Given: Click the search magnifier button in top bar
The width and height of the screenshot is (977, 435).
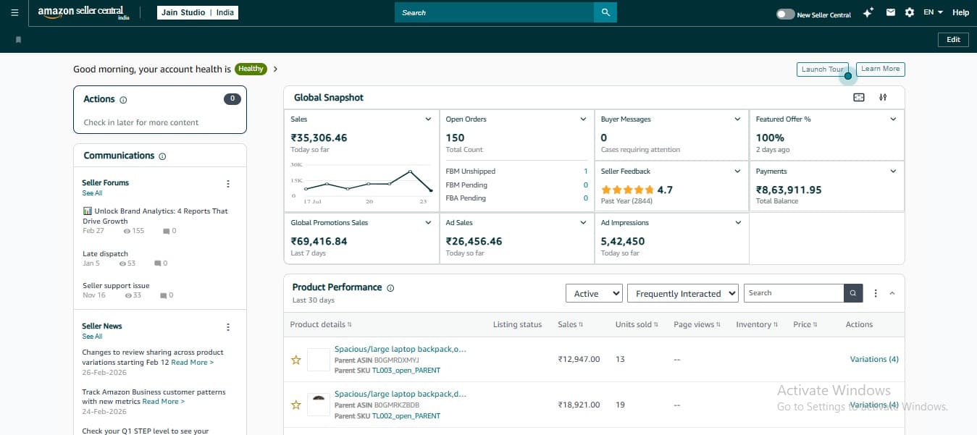Looking at the screenshot, I should coord(605,12).
